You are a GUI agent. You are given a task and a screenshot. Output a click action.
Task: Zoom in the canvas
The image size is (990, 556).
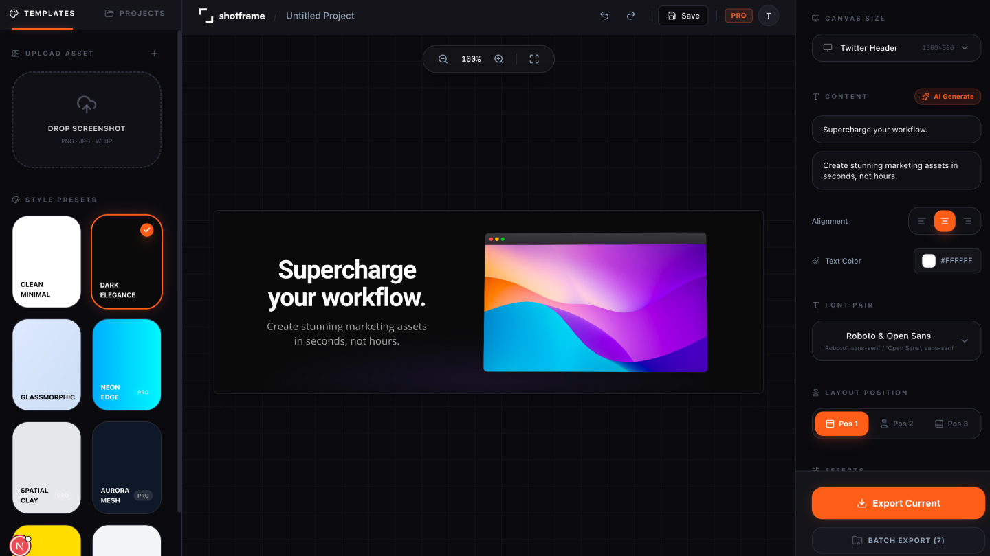pyautogui.click(x=499, y=59)
